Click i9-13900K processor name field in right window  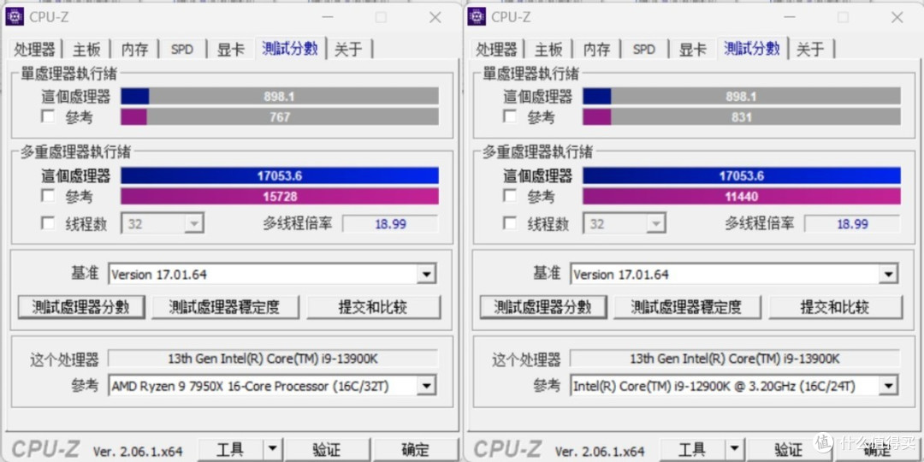[735, 358]
